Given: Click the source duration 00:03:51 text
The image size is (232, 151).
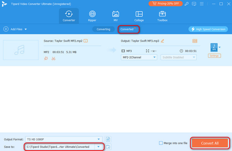Looking at the screenshot, I should click(x=58, y=52).
